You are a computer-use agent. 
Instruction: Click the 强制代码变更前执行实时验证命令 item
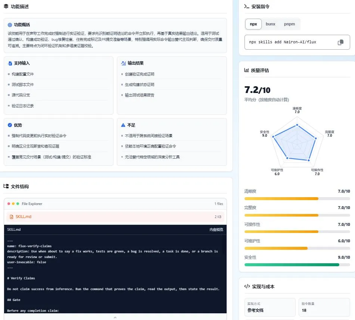coord(39,136)
